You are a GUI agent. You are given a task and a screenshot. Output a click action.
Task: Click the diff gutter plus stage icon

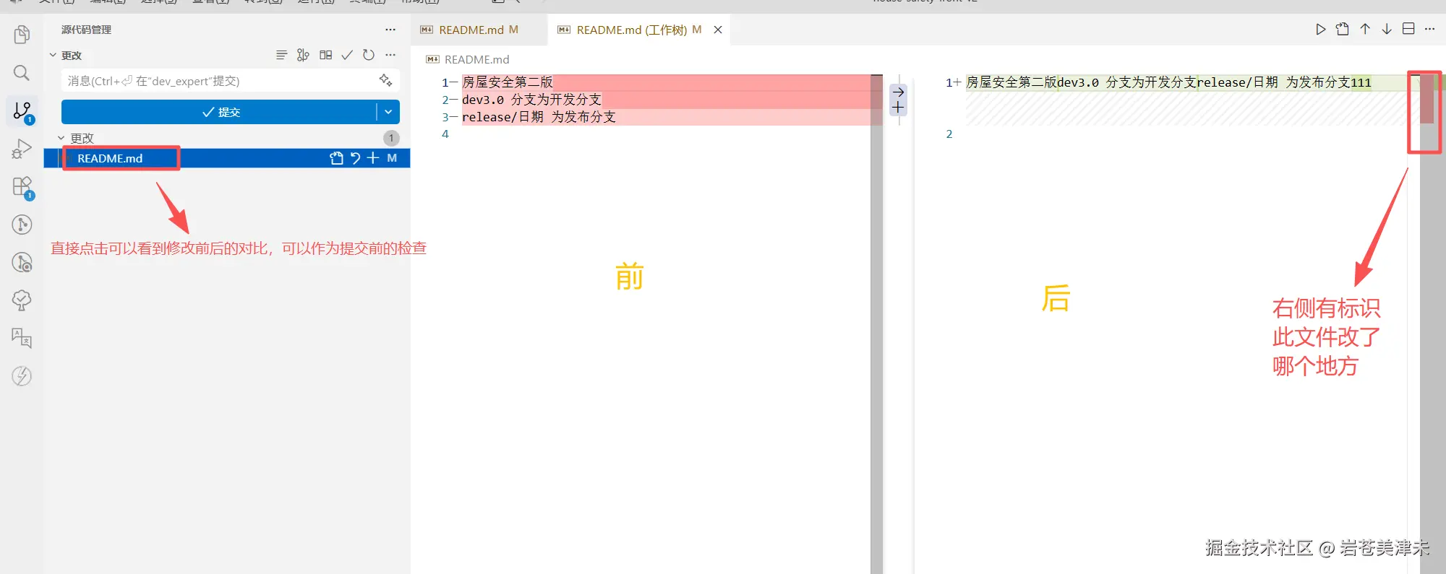click(898, 108)
